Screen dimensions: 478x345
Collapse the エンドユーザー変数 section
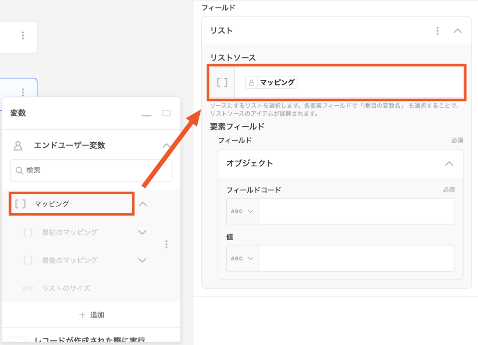166,146
